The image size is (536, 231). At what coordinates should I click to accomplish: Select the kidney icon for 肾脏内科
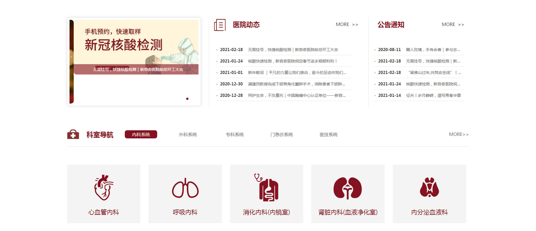(x=348, y=188)
